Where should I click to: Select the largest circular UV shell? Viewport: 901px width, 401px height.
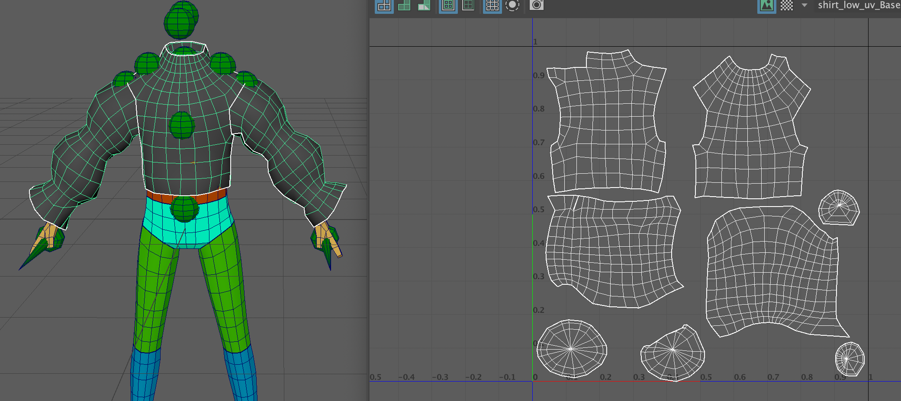click(571, 348)
